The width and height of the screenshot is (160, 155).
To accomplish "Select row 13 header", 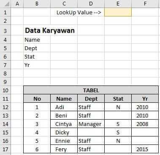I will click(5, 115).
